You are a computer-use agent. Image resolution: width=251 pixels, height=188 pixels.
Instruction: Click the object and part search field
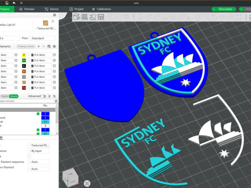click(27, 101)
